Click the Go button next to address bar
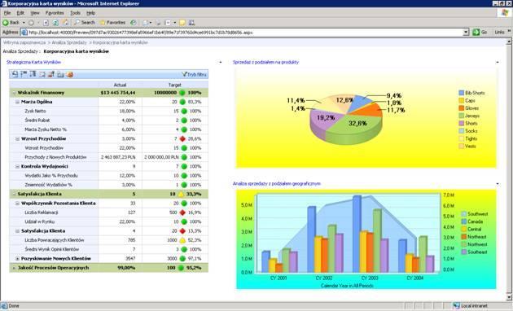Viewport: 513px width, 311px height. click(480, 32)
